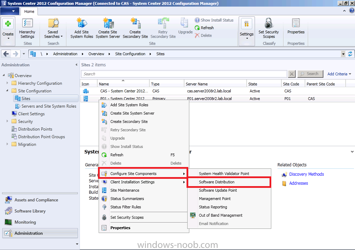
Task: Open Client Installation Settings submenu
Action: (x=144, y=182)
